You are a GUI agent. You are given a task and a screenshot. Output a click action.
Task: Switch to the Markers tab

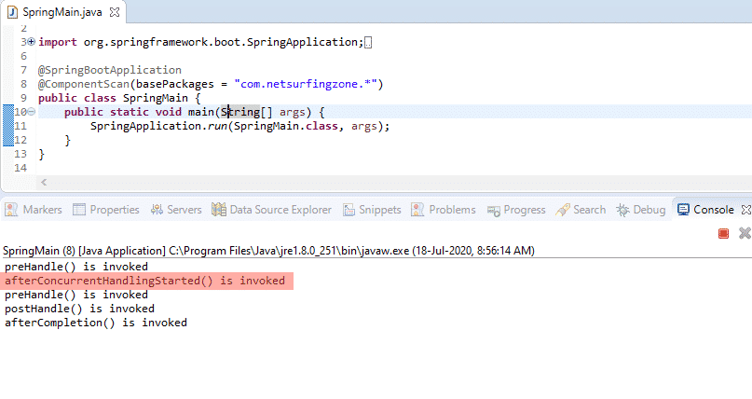(34, 210)
